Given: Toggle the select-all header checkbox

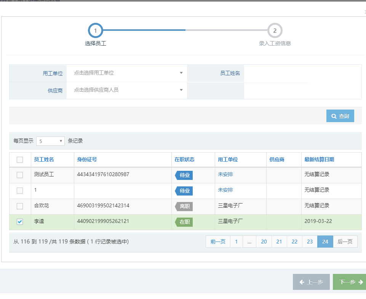Looking at the screenshot, I should tap(20, 160).
